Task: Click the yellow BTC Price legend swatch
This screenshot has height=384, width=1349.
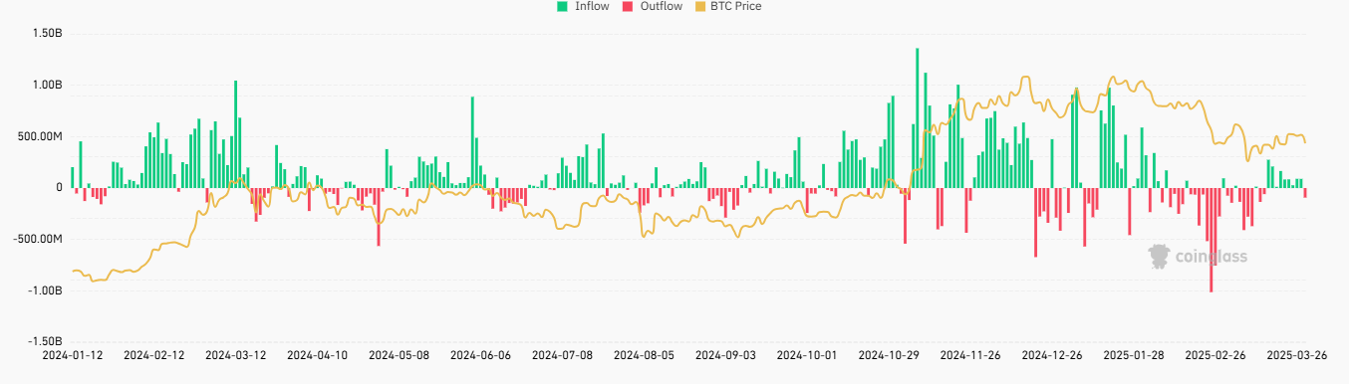Action: click(701, 6)
